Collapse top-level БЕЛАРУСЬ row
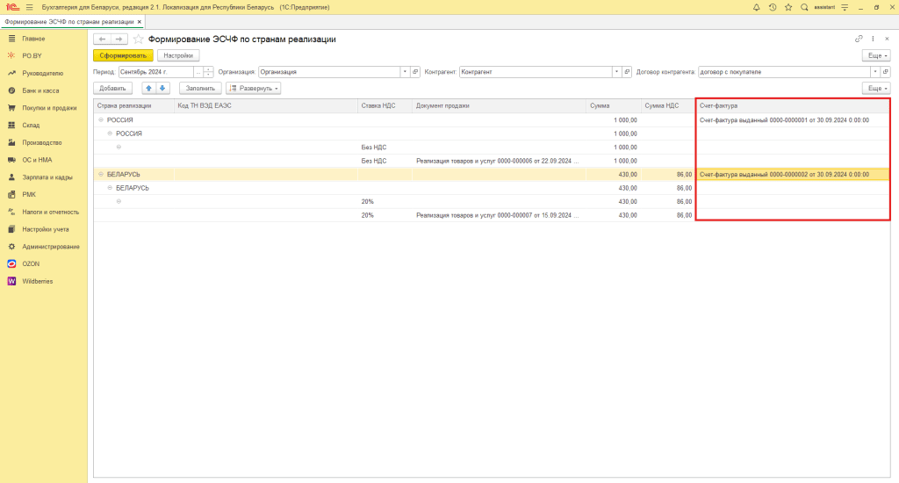Image resolution: width=899 pixels, height=483 pixels. pos(101,175)
